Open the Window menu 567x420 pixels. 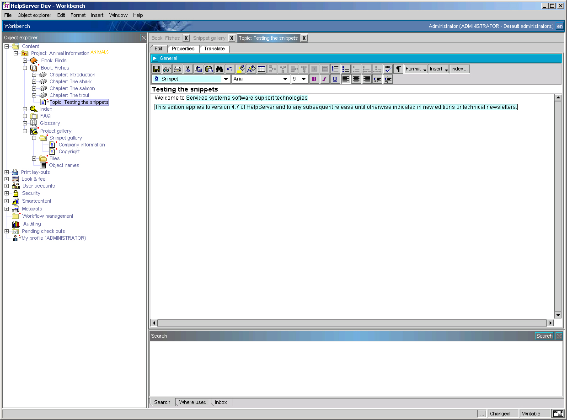[118, 15]
